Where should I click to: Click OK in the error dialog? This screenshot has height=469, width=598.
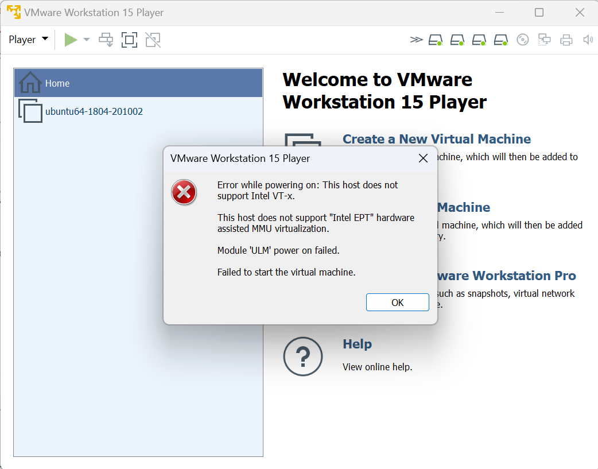coord(397,302)
